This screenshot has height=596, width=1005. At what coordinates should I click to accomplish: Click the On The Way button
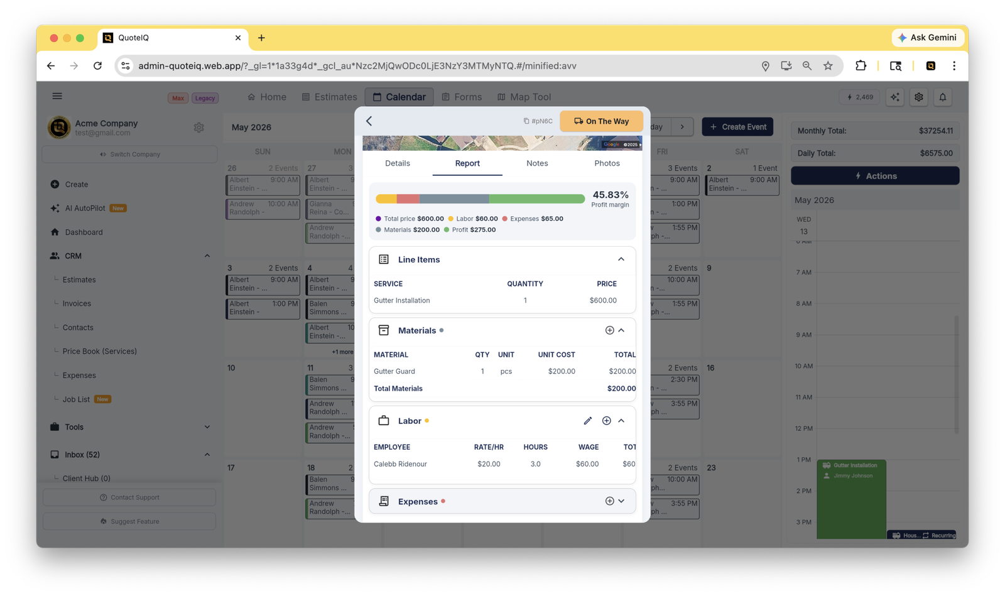[601, 121]
